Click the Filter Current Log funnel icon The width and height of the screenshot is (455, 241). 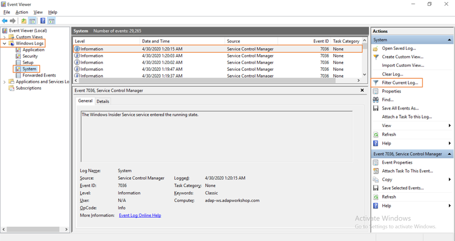[376, 83]
